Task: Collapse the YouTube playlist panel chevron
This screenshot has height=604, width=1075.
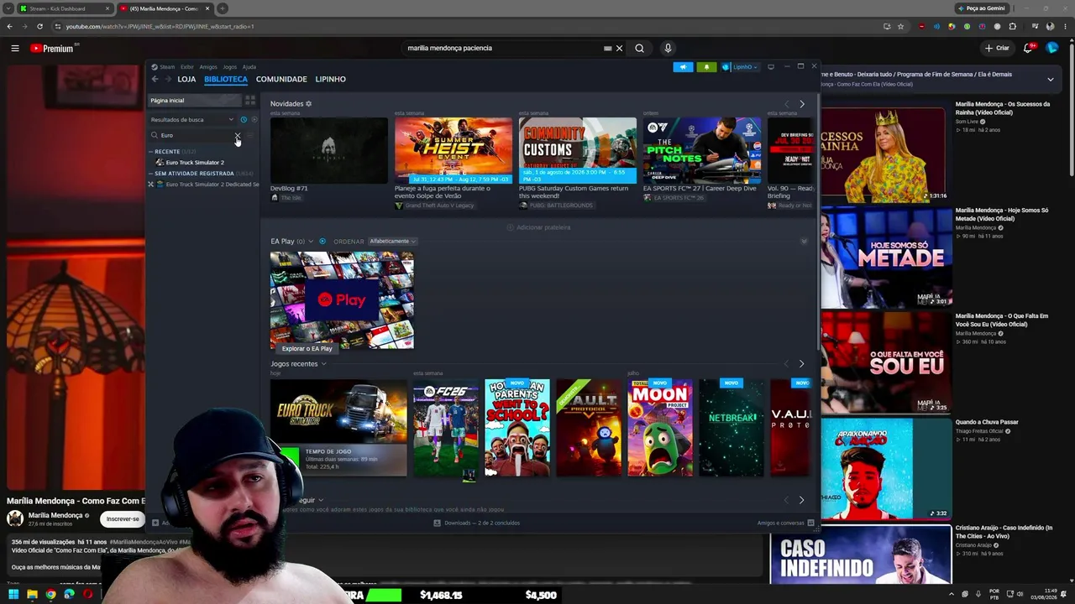Action: click(1050, 80)
